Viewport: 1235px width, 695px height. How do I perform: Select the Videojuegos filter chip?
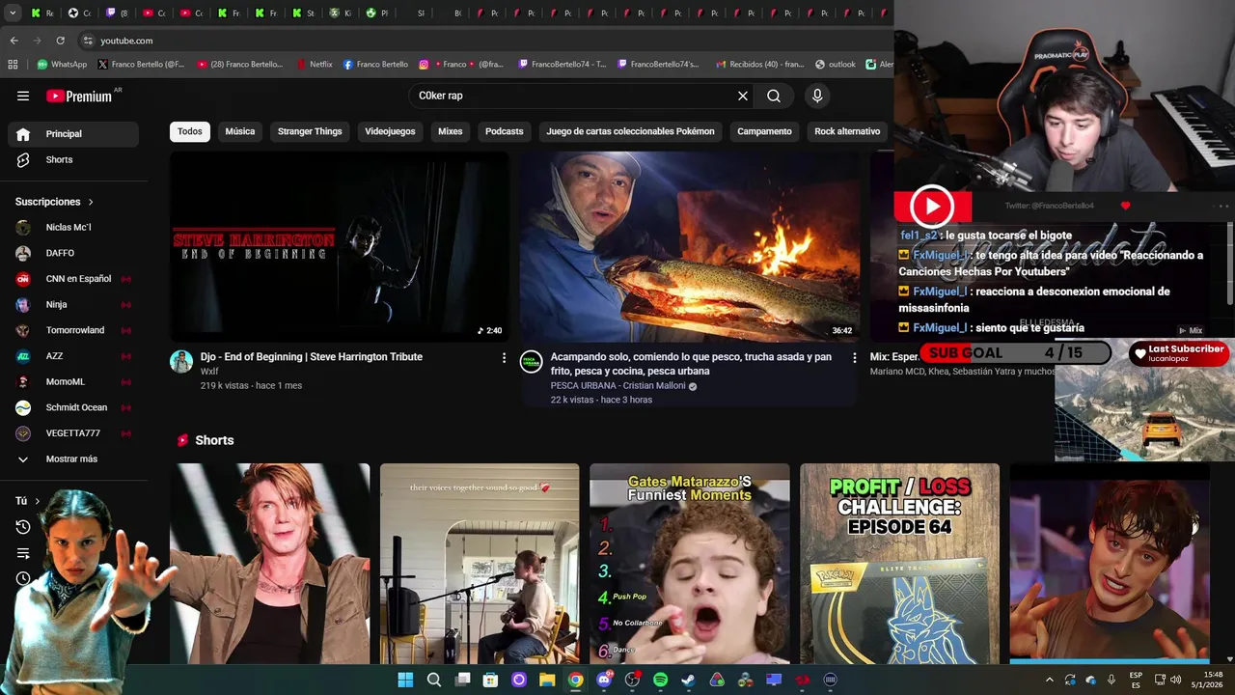[390, 131]
